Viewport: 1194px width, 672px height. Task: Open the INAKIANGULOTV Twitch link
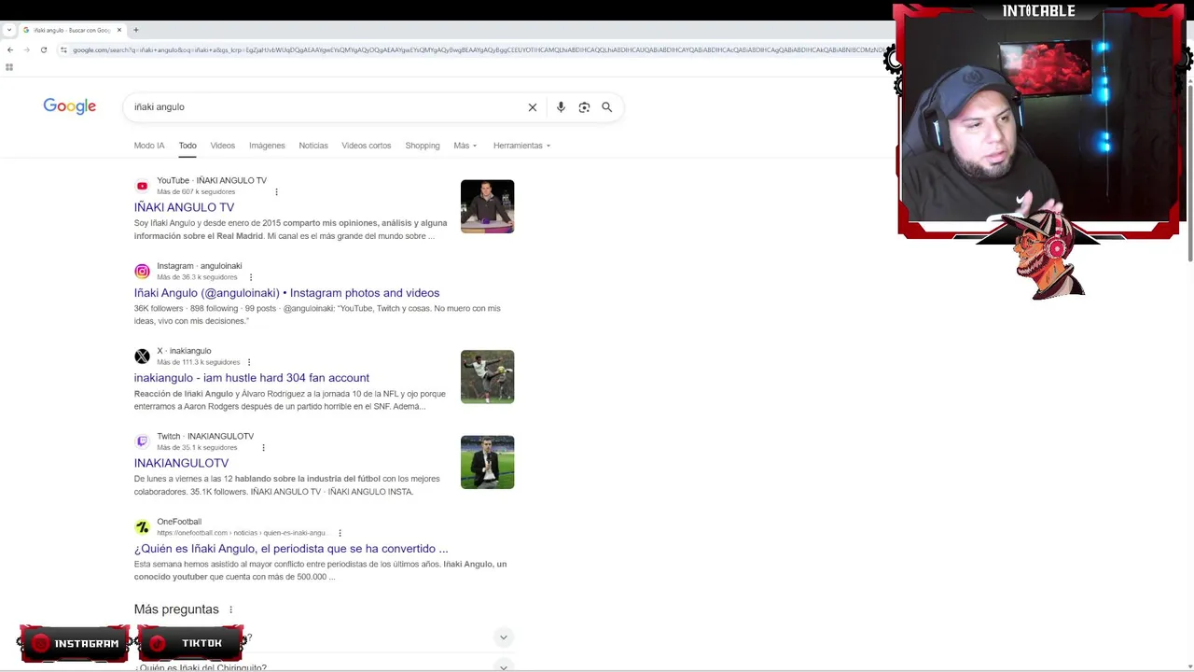pos(181,463)
